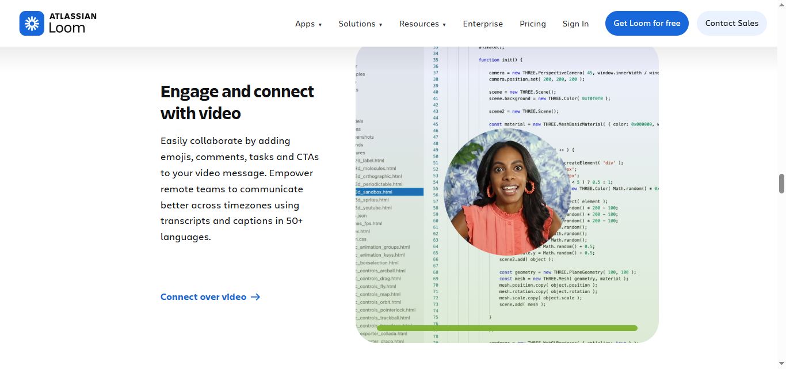The height and width of the screenshot is (369, 786).
Task: Click the Sign In link
Action: click(x=575, y=24)
